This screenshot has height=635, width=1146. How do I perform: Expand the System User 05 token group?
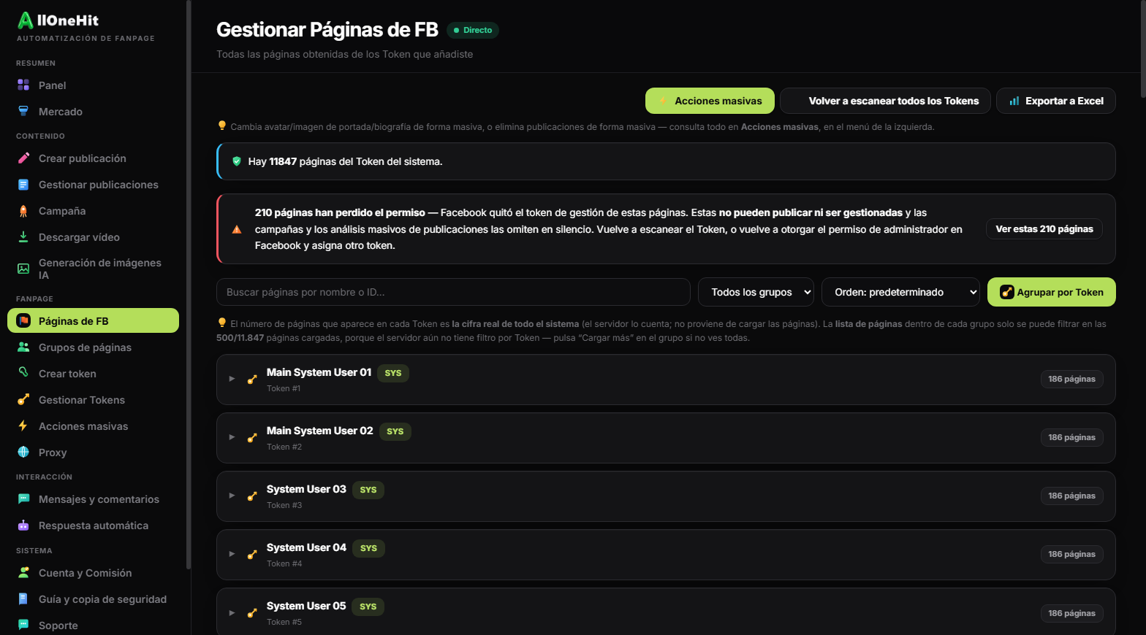(232, 612)
